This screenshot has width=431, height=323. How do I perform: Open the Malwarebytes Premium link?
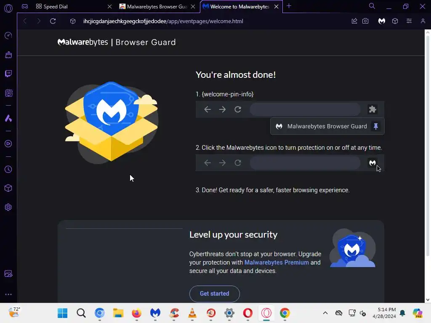tap(277, 262)
